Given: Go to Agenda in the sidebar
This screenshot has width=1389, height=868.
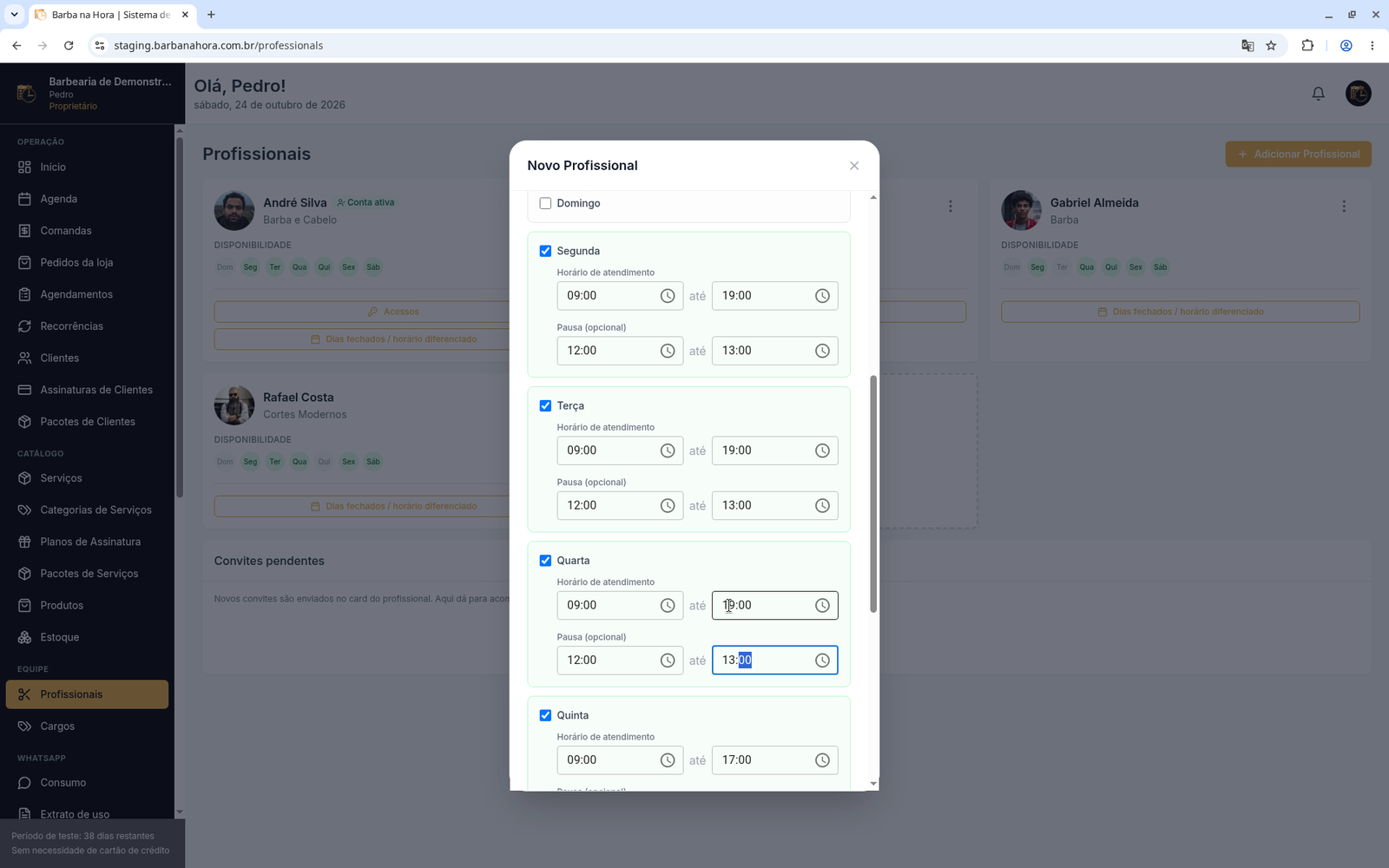Looking at the screenshot, I should tap(87, 199).
